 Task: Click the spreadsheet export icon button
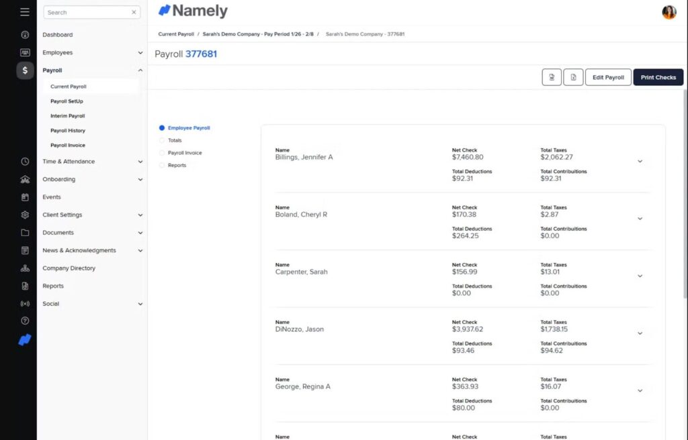click(573, 77)
